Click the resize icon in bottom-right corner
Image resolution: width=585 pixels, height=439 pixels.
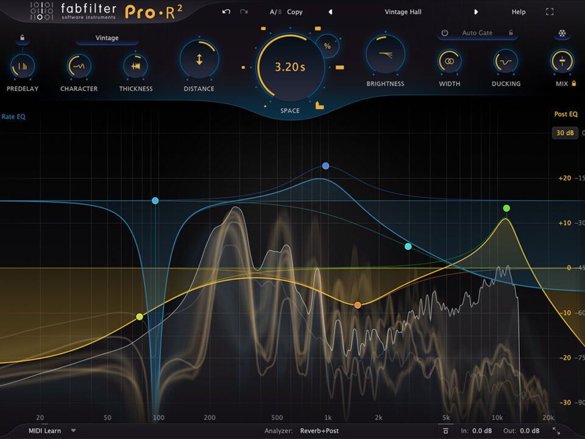(x=556, y=430)
